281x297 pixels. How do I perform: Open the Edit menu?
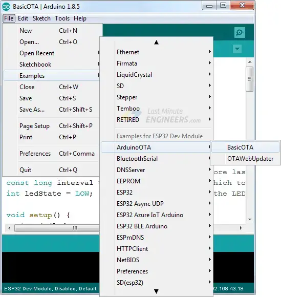pyautogui.click(x=23, y=18)
